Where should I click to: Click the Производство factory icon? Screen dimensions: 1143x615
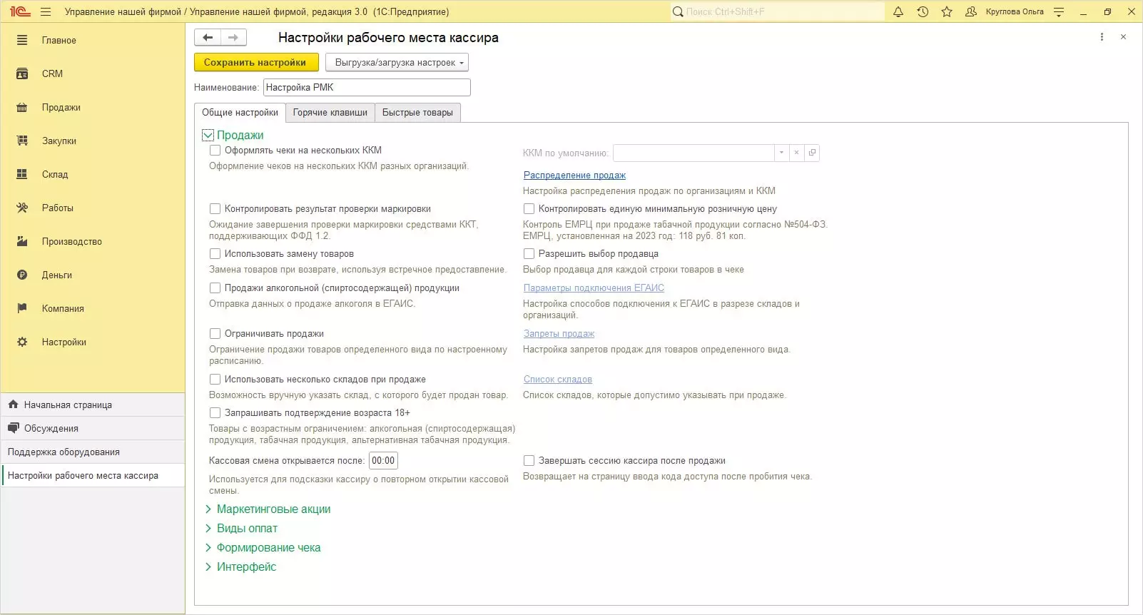tap(22, 241)
